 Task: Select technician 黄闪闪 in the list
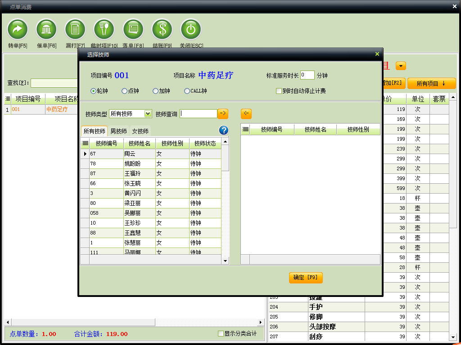[x=151, y=193]
